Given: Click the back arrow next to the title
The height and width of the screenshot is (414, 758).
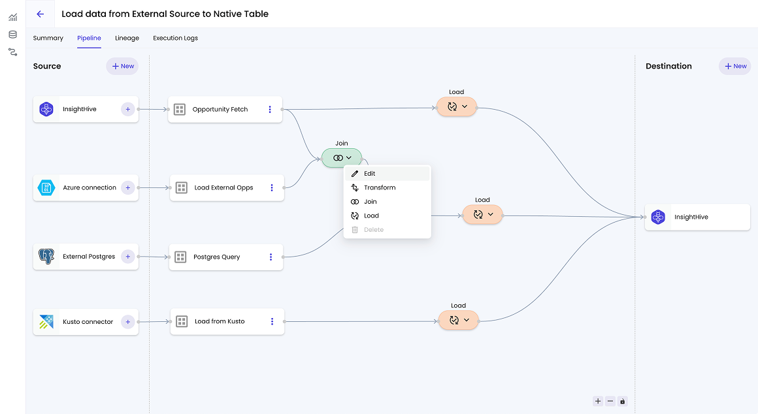Looking at the screenshot, I should point(40,14).
